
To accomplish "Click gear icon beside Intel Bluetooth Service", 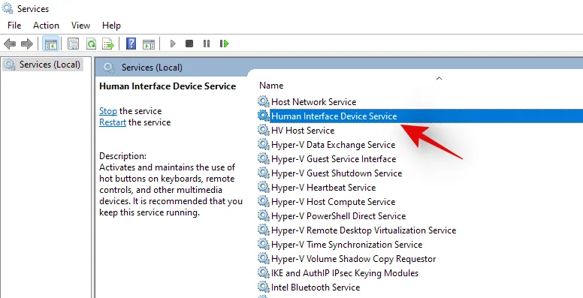I will point(263,287).
